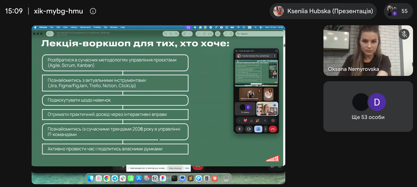Image resolution: width=417 pixels, height=187 pixels.
Task: Click zoom in magnifier in Preview toolbar
Action: click(176, 34)
